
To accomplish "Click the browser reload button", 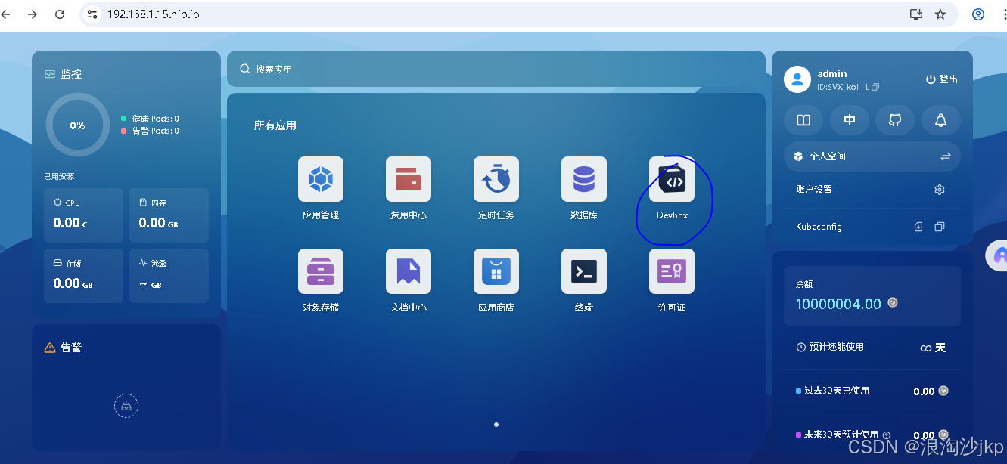I will point(60,14).
